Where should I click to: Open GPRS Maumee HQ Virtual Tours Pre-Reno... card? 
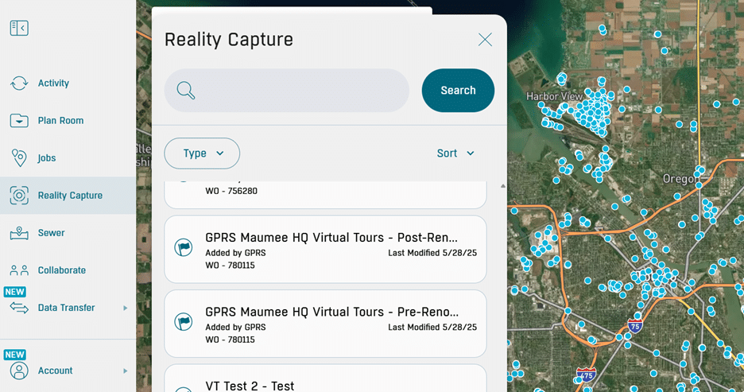tap(326, 324)
